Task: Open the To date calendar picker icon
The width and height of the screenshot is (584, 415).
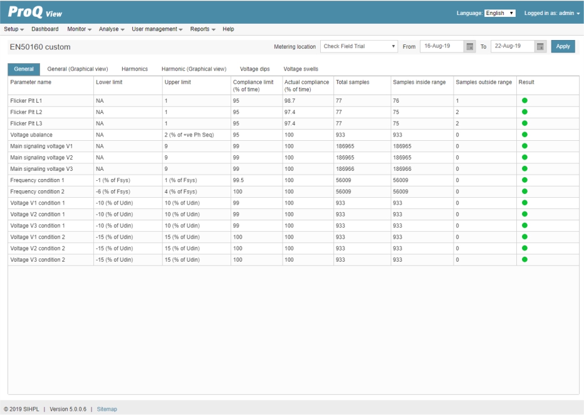Action: pyautogui.click(x=540, y=46)
